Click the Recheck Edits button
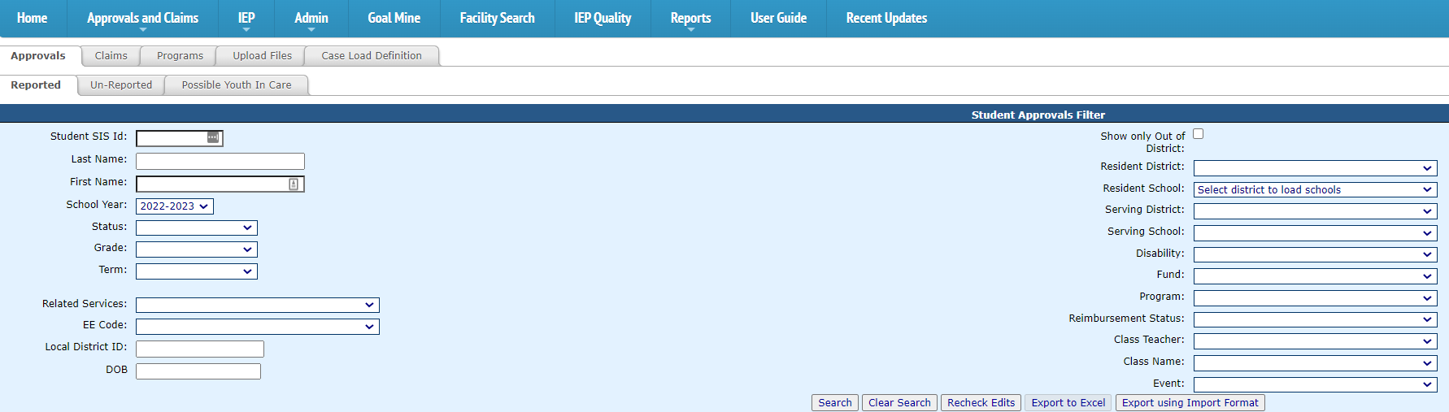 (x=981, y=403)
